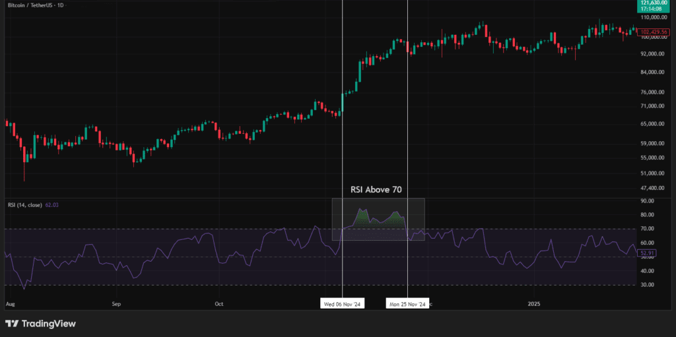Click the 2025 label on time axis
The width and height of the screenshot is (676, 337).
[x=534, y=305]
